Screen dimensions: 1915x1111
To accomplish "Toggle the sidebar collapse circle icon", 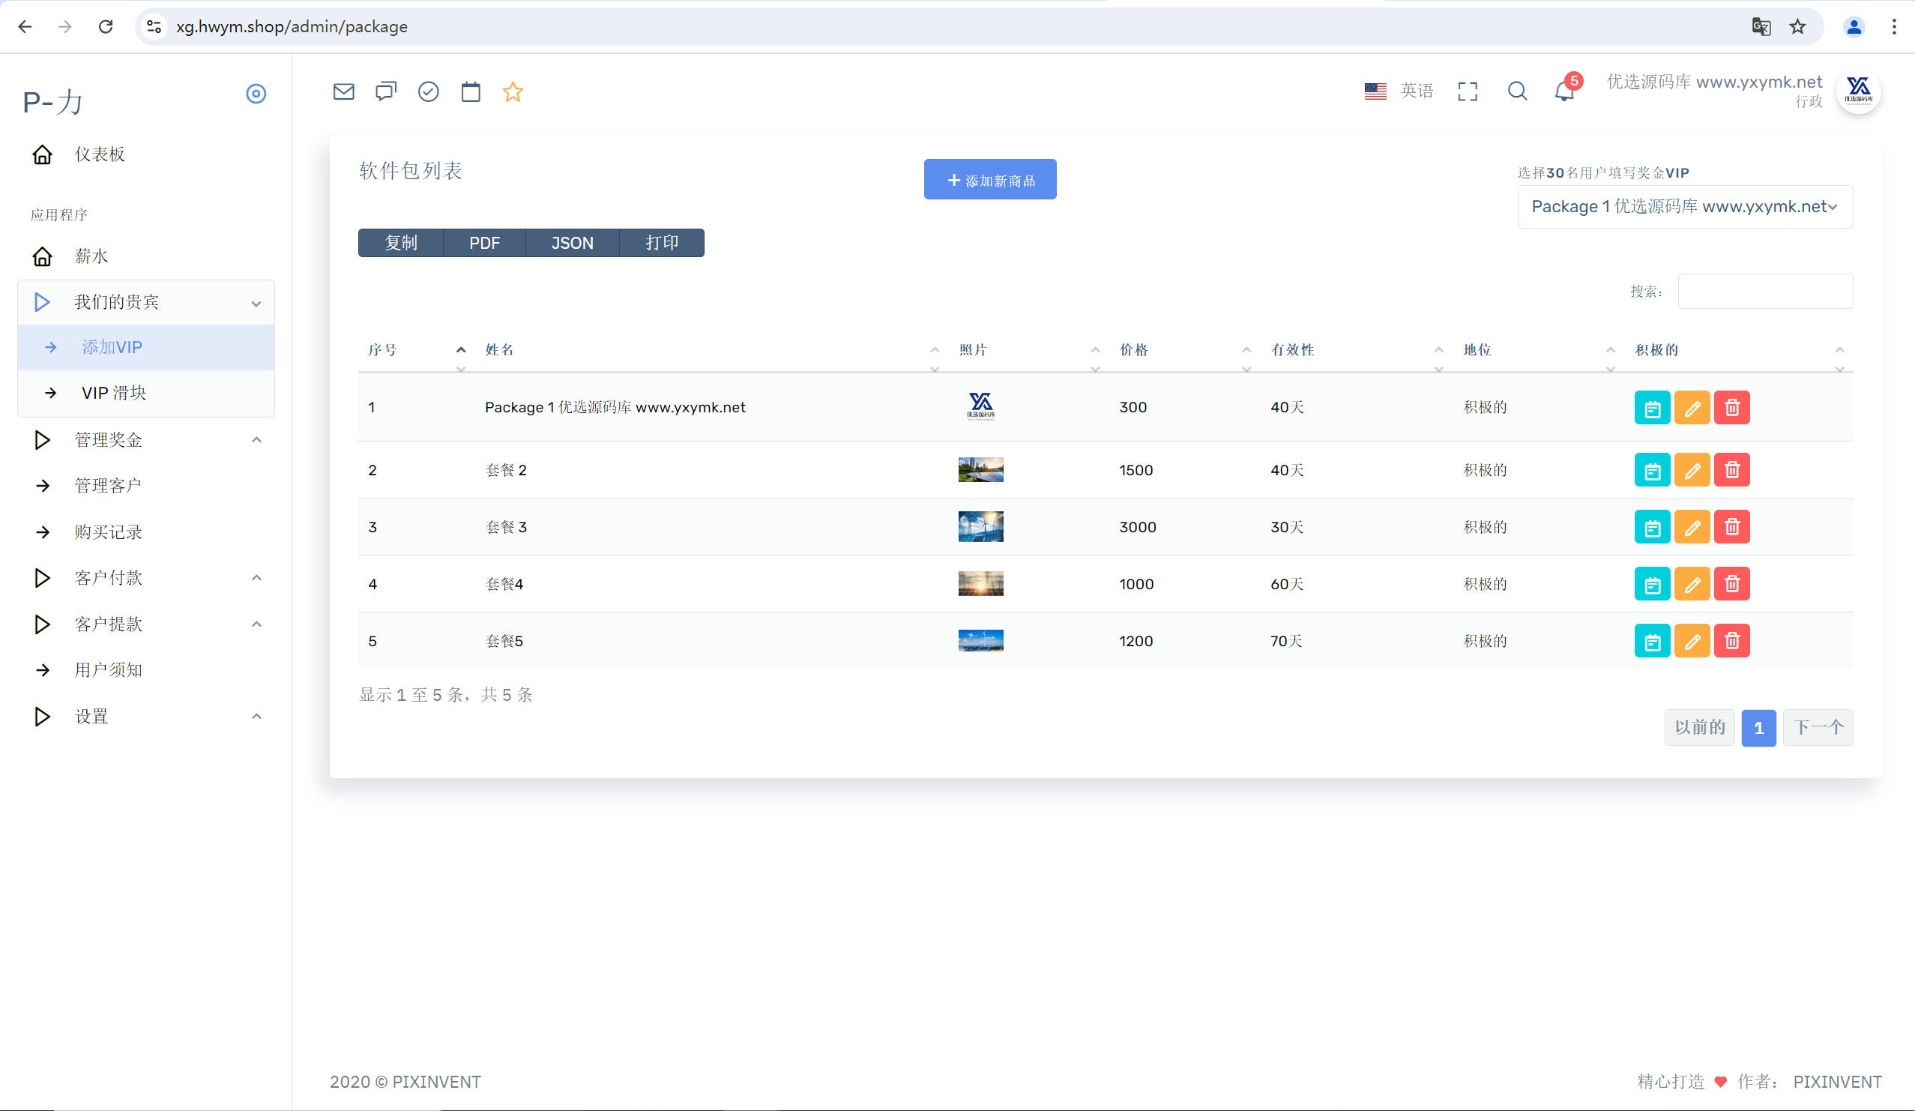I will click(x=256, y=94).
